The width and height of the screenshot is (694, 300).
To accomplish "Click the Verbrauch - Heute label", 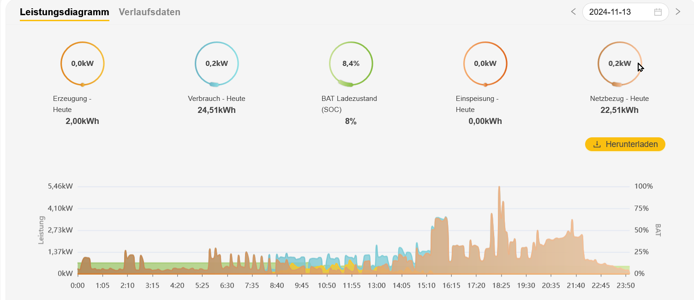I will (x=216, y=99).
